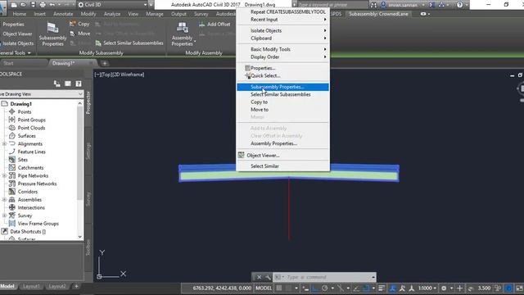Choose Subassembly Properties... in context menu

[283, 87]
